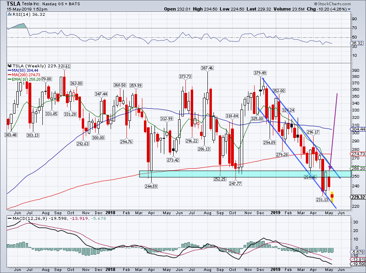Click the 316.84 price label

tap(232, 116)
